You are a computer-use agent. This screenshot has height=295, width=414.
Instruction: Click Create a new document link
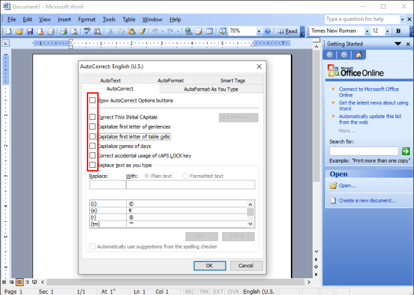pos(368,200)
